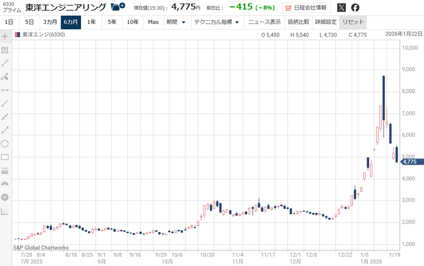Share chart on Facebook
The image size is (424, 266).
[x=355, y=8]
